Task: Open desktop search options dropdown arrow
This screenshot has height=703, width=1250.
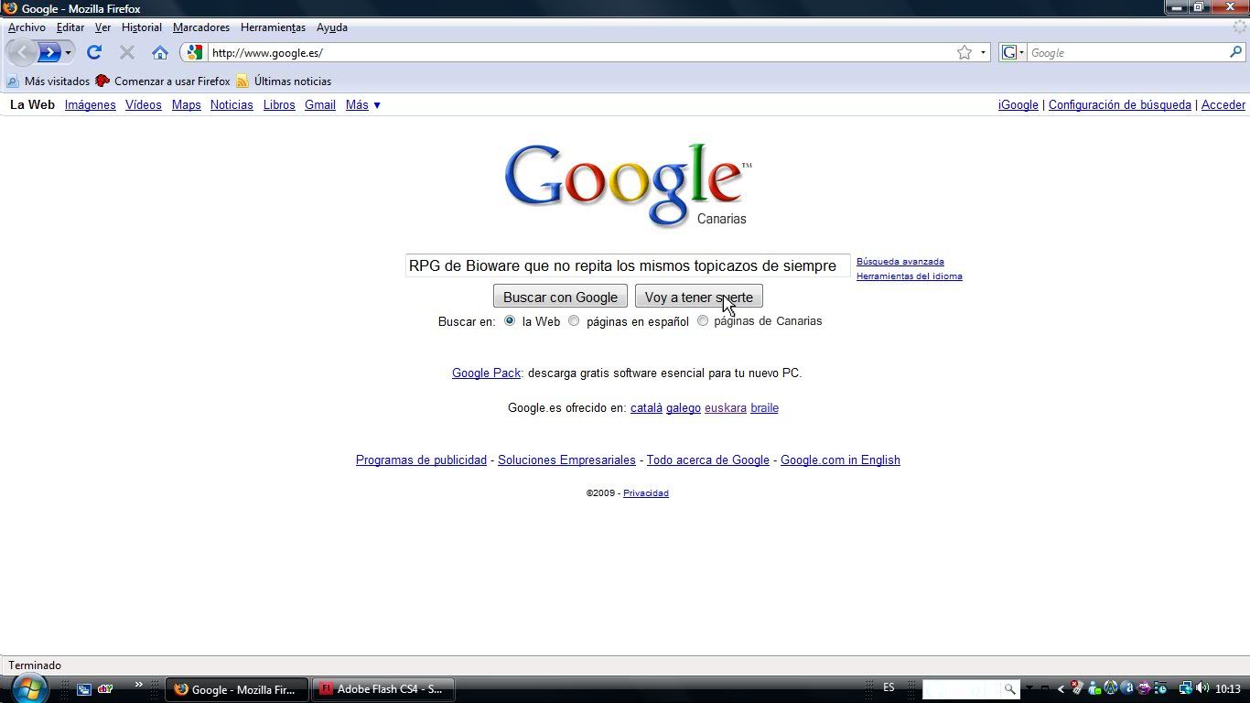Action: 1030,688
